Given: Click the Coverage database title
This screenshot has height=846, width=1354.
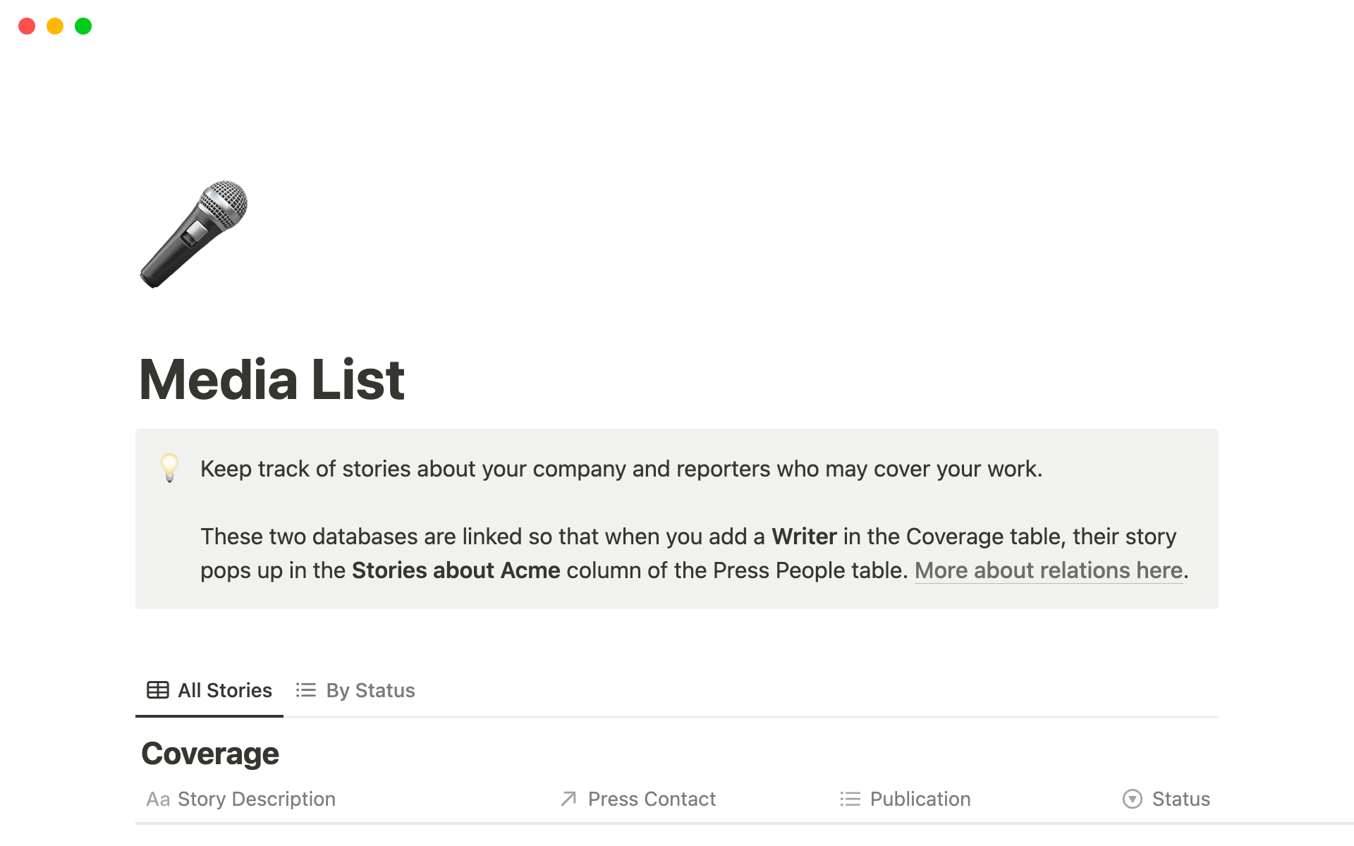Looking at the screenshot, I should click(x=209, y=752).
